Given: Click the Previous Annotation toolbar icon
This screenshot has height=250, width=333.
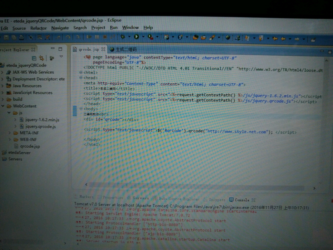Looking at the screenshot, I should pos(261,38).
